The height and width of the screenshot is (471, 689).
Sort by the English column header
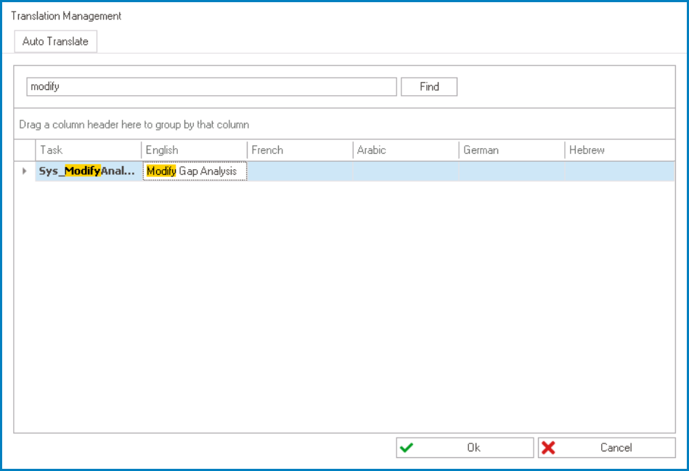point(195,150)
